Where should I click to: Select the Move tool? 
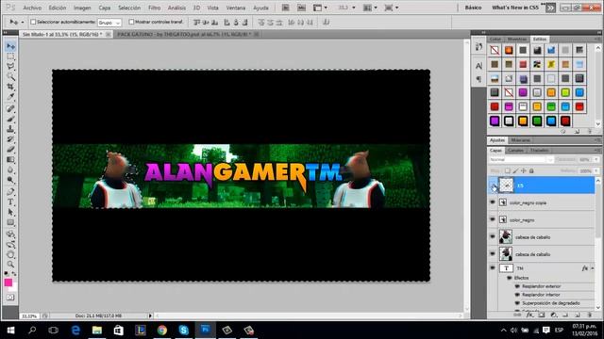pyautogui.click(x=10, y=46)
